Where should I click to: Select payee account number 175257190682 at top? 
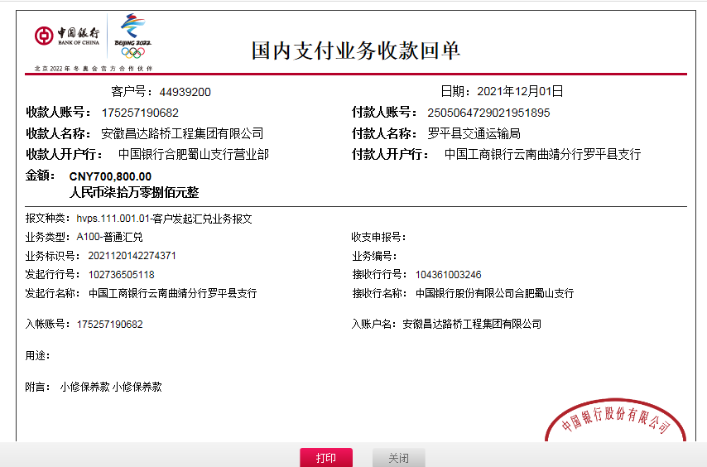pos(140,113)
